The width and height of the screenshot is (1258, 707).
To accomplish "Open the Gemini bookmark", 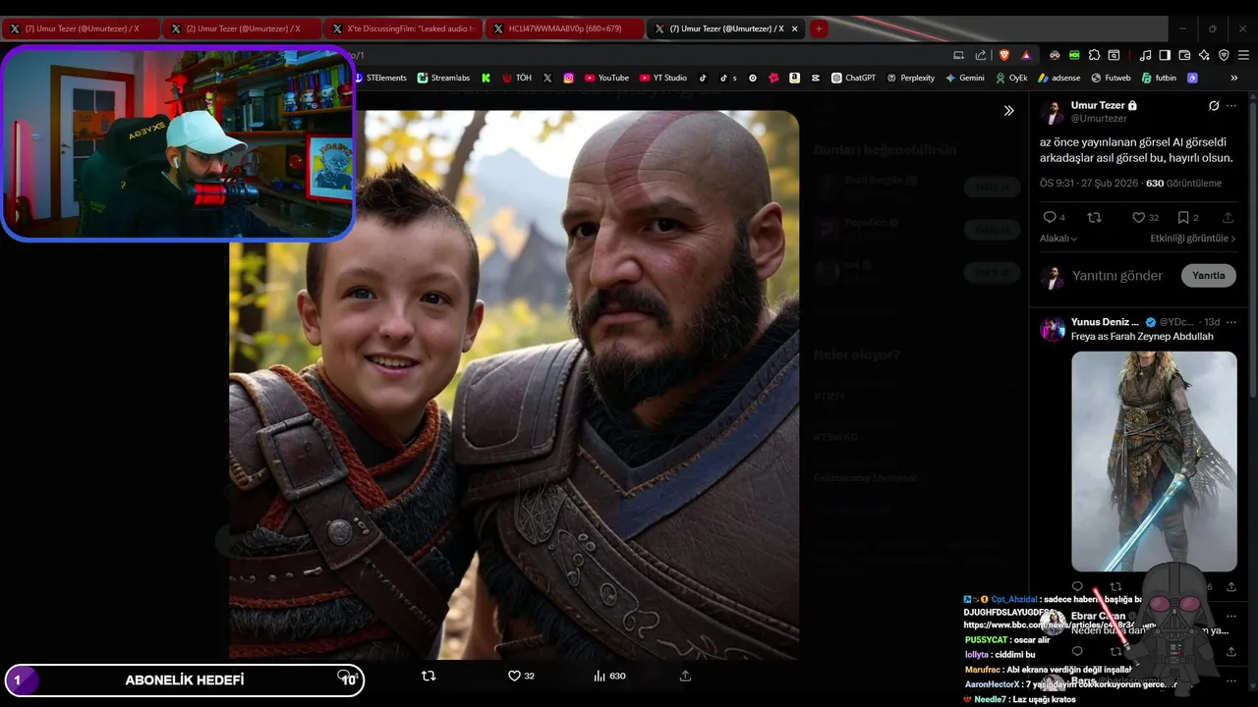I will tap(965, 78).
